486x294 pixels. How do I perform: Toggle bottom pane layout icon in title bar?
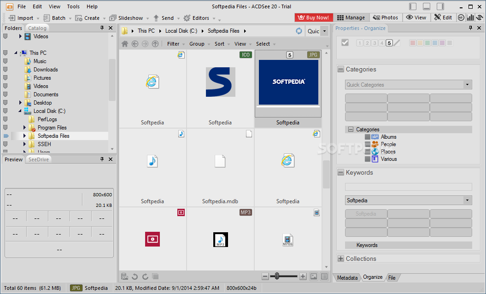coord(427,6)
